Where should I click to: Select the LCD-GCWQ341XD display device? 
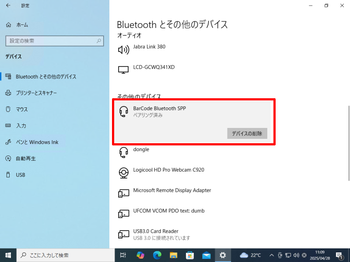point(154,67)
